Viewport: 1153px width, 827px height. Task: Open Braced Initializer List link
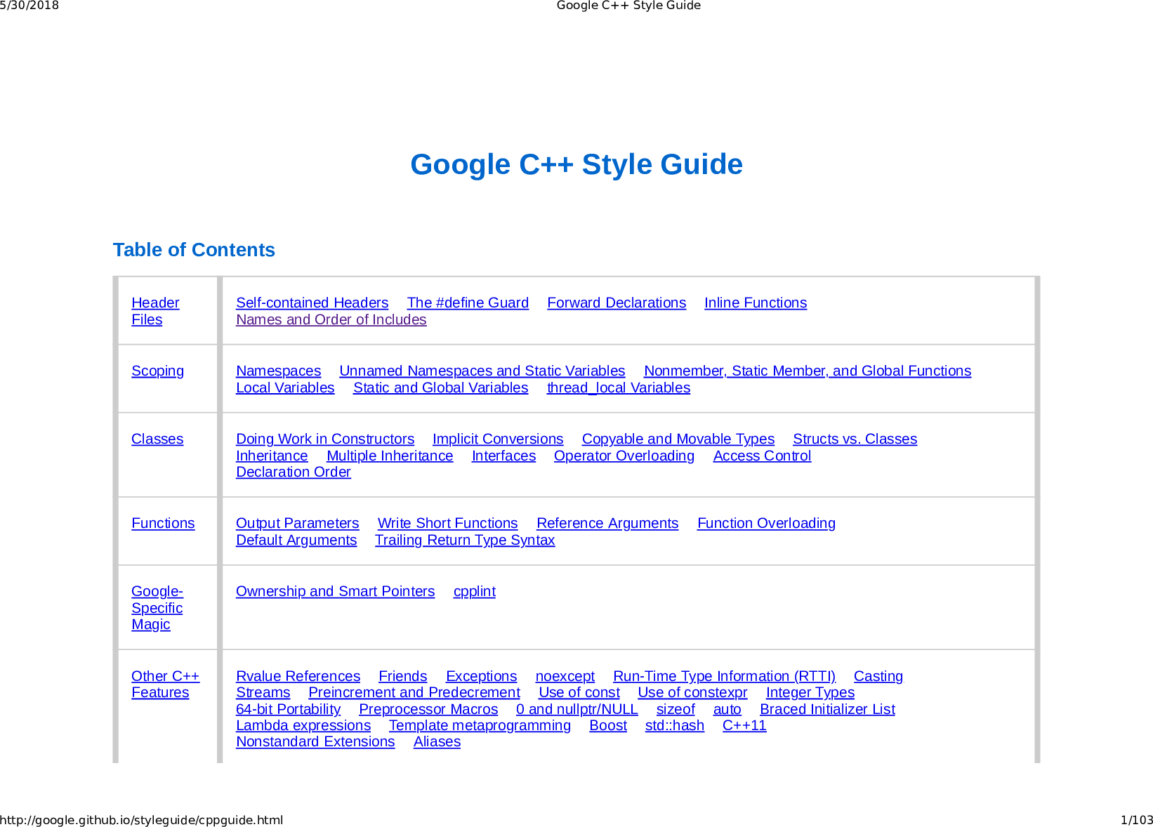[x=827, y=709]
